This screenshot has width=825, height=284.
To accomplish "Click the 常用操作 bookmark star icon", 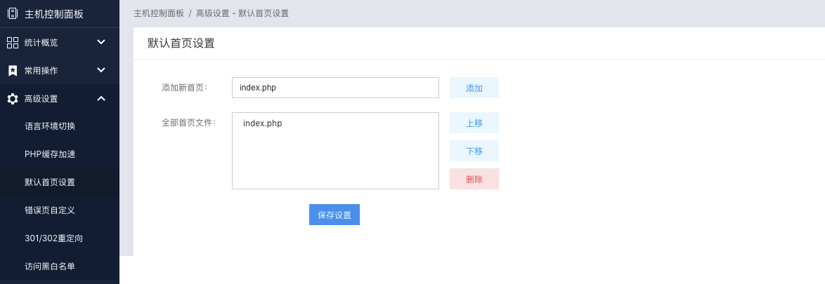I will point(13,70).
